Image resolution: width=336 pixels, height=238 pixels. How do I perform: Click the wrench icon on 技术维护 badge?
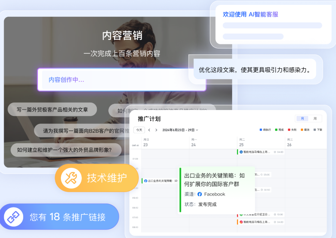[x=71, y=178]
